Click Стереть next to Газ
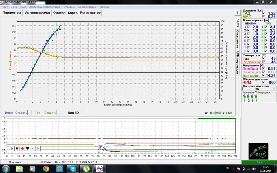 (50, 113)
